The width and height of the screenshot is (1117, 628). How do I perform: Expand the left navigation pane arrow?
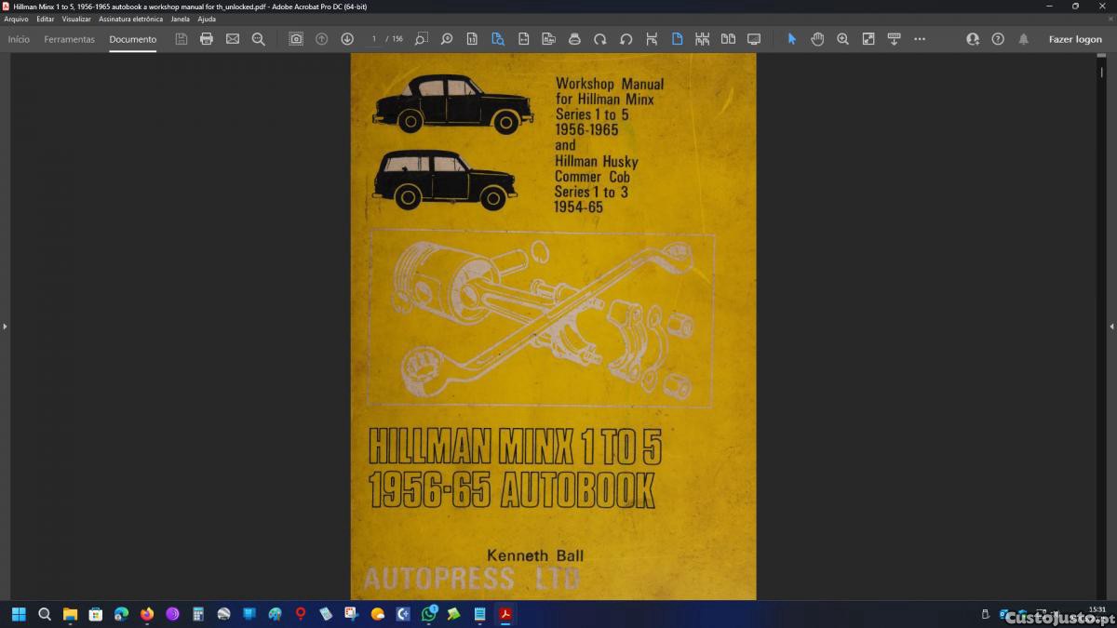pyautogui.click(x=5, y=327)
